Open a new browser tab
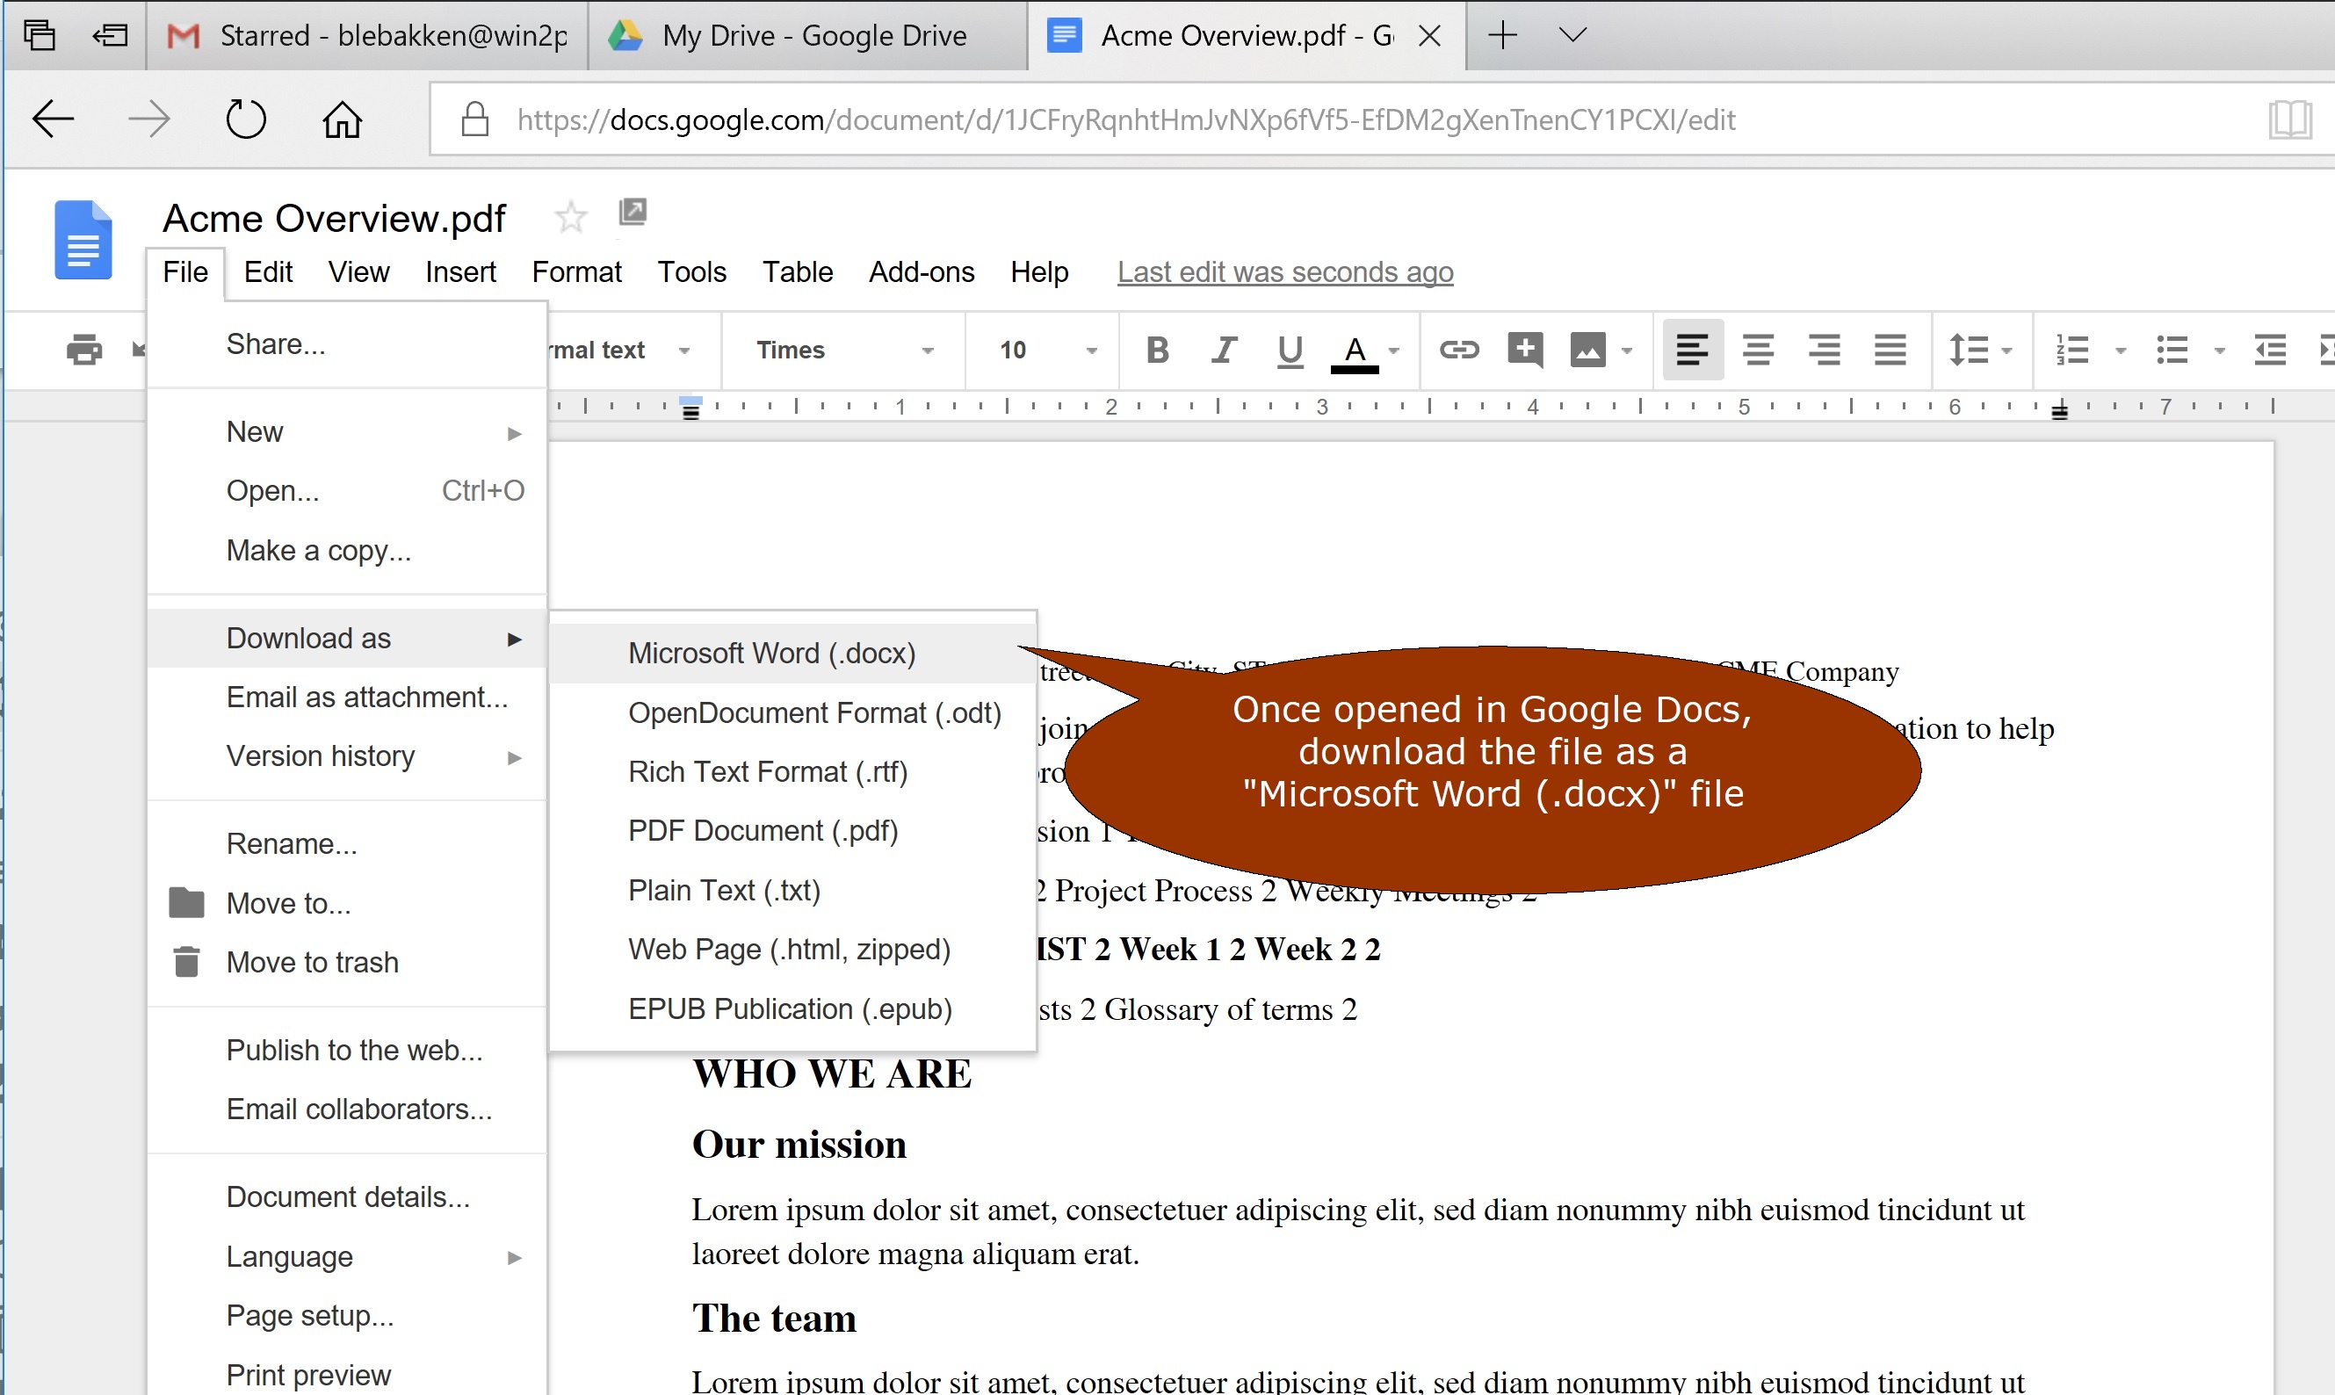Screen dimensions: 2335x1395 click(x=1502, y=35)
